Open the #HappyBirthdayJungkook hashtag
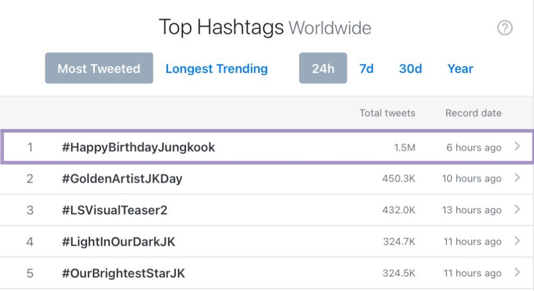Viewport: 534px width, 291px height. click(138, 148)
